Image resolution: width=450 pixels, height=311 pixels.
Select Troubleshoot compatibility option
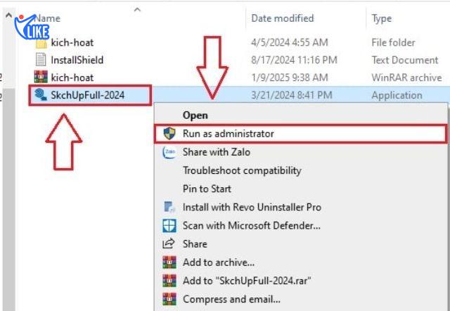[242, 170]
